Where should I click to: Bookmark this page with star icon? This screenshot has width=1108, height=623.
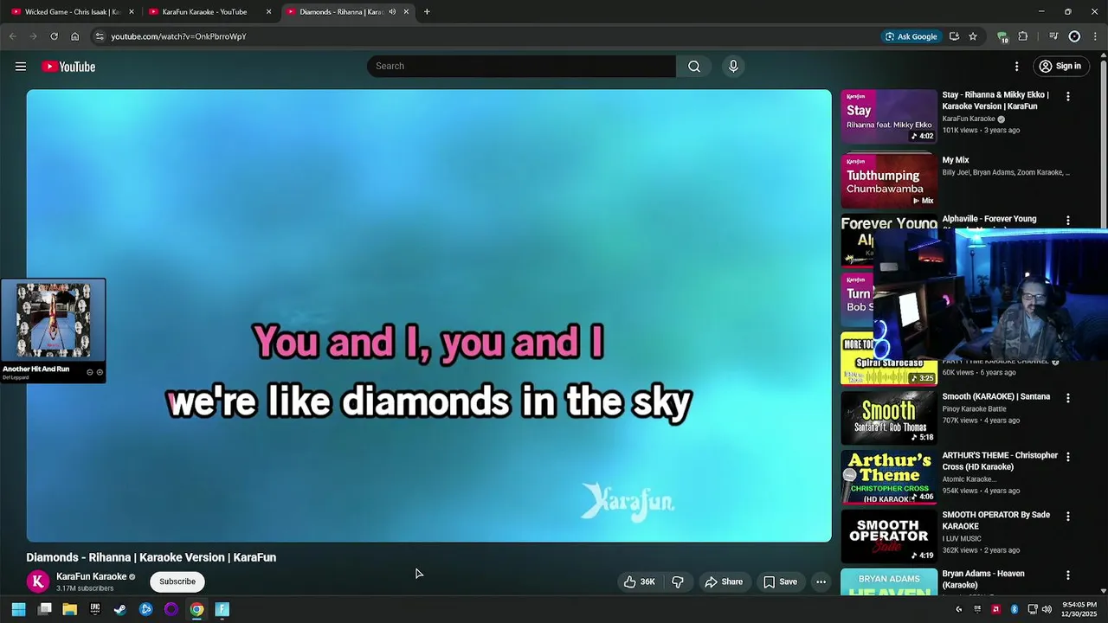[973, 36]
